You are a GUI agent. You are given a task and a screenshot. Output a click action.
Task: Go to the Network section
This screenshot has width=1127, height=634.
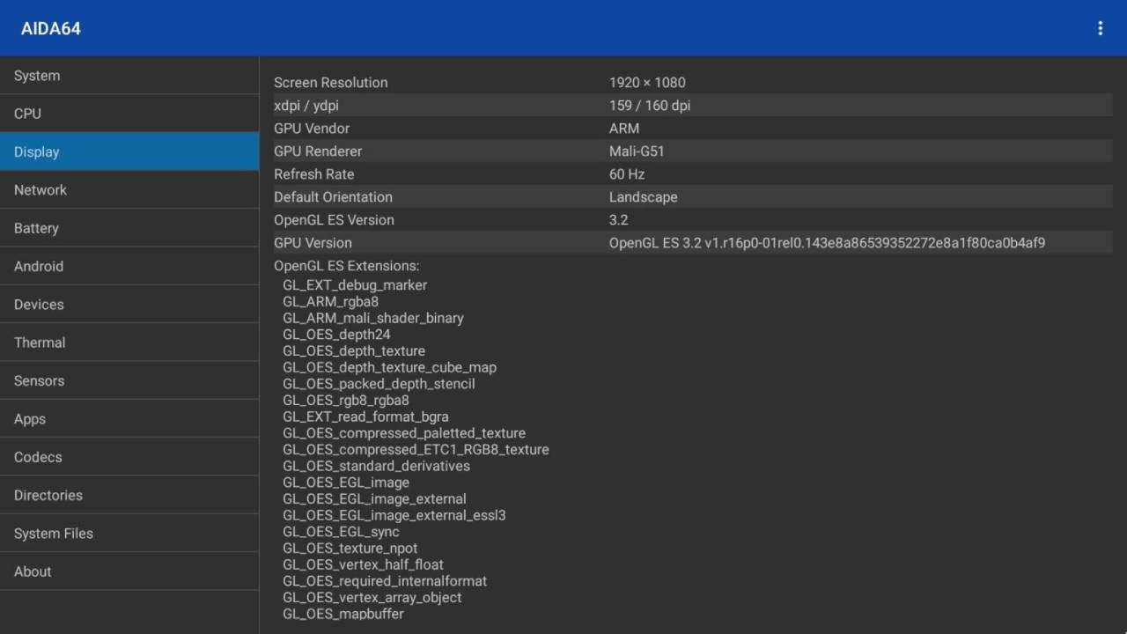click(x=129, y=189)
